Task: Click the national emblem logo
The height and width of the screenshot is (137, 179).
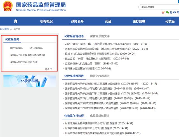Action: point(8,6)
